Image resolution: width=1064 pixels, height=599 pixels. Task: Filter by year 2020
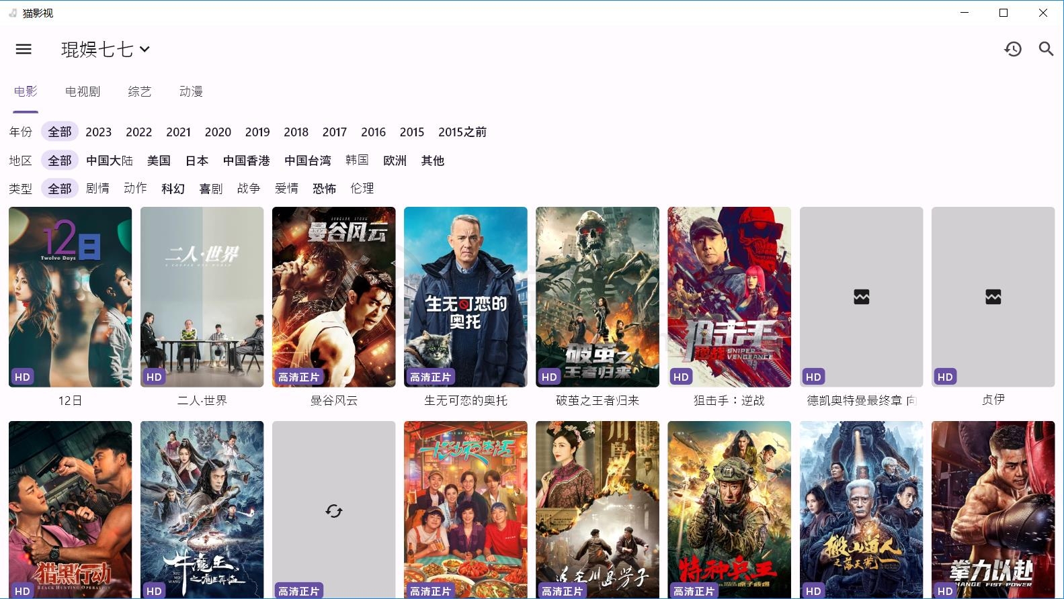point(218,132)
